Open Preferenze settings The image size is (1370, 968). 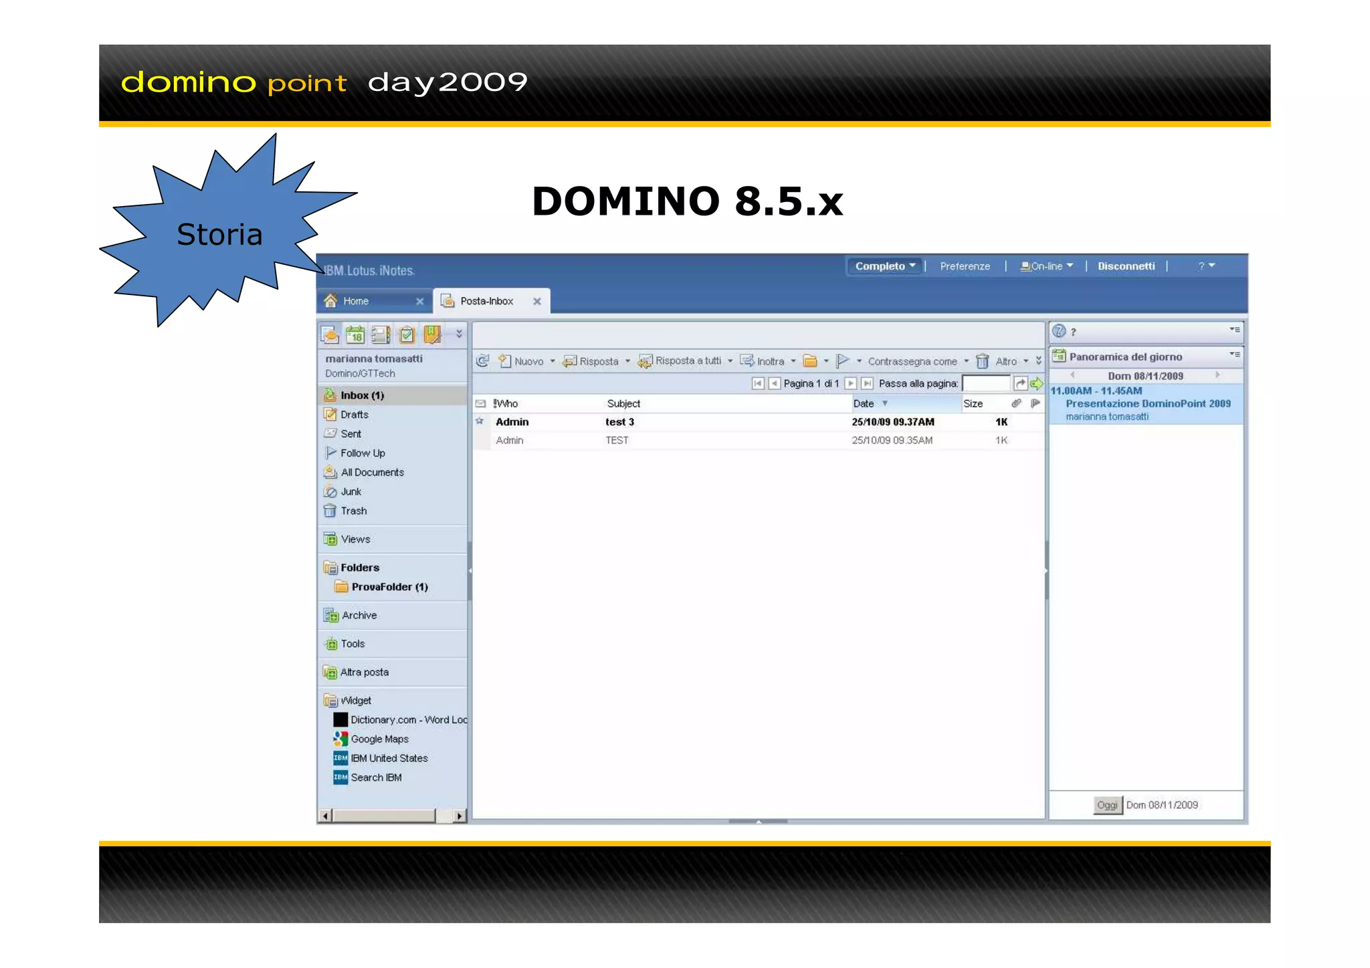[x=965, y=266]
